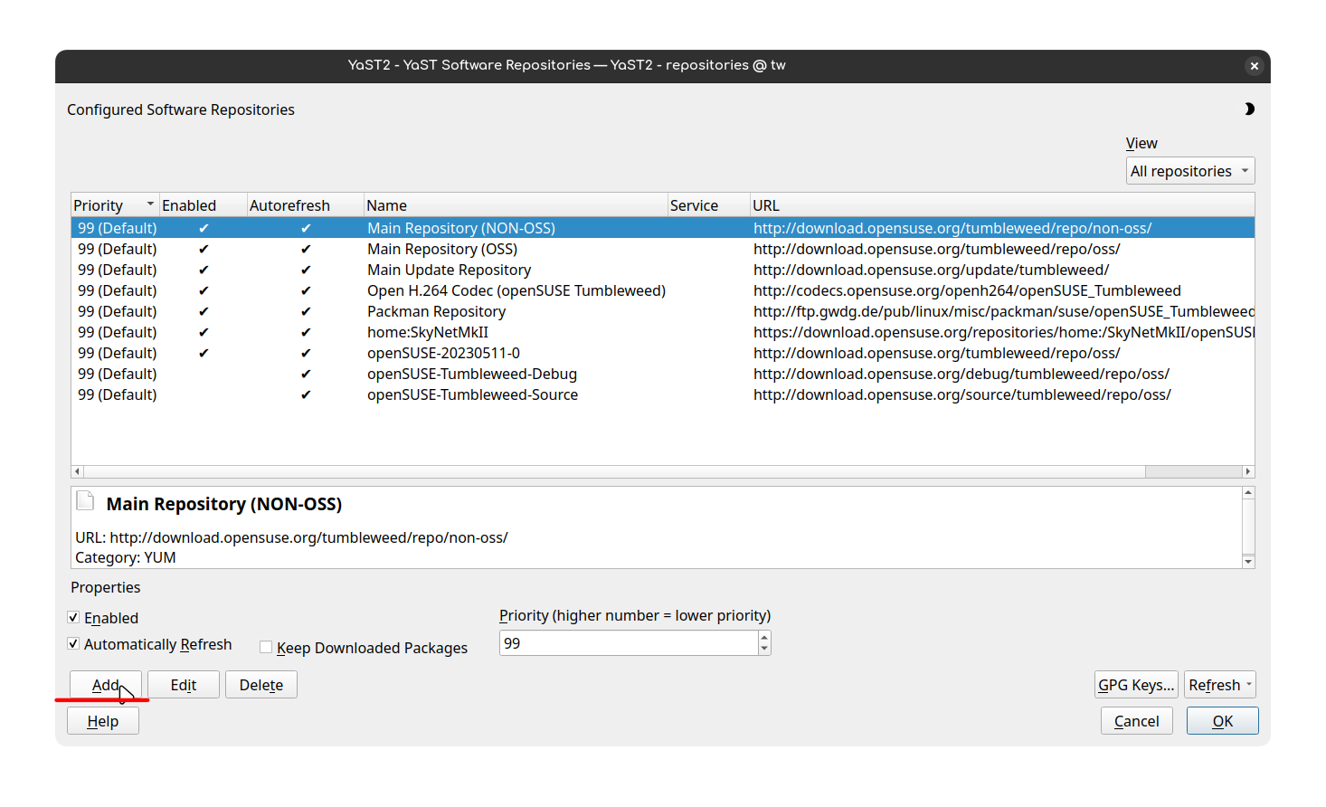Click the debug/tumbleweed/repo/oss URL cell
The width and height of the screenshot is (1326, 807).
[961, 374]
